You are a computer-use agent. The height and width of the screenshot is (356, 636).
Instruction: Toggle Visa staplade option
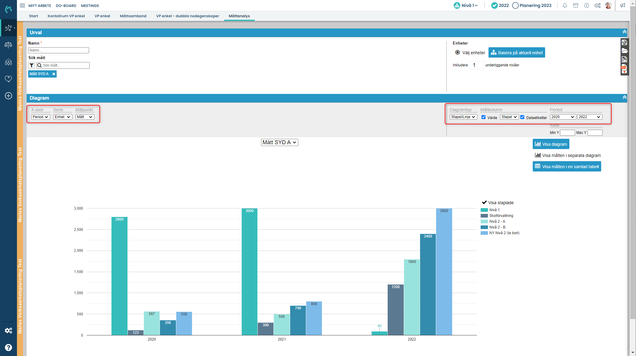[498, 203]
